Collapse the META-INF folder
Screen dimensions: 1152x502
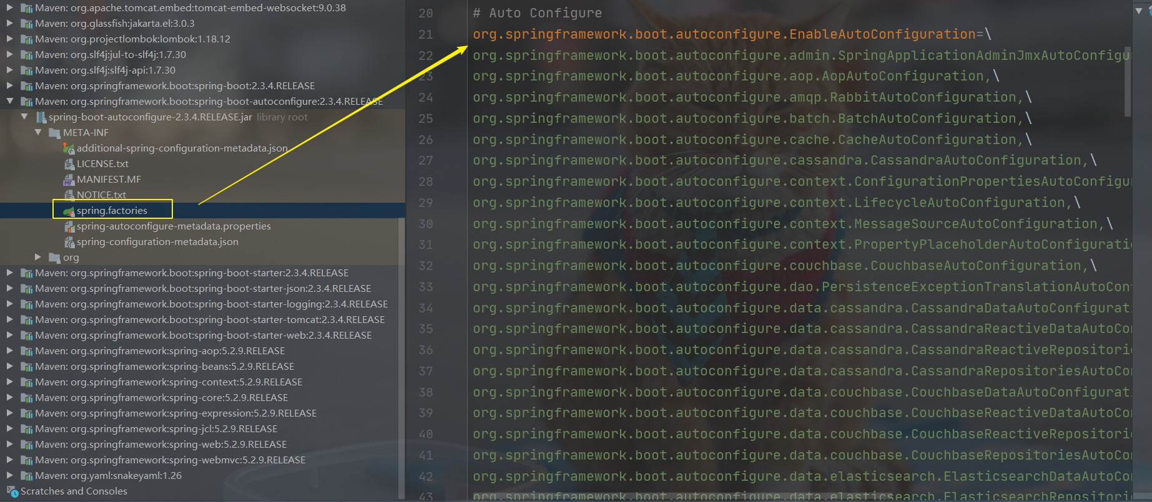pos(38,133)
